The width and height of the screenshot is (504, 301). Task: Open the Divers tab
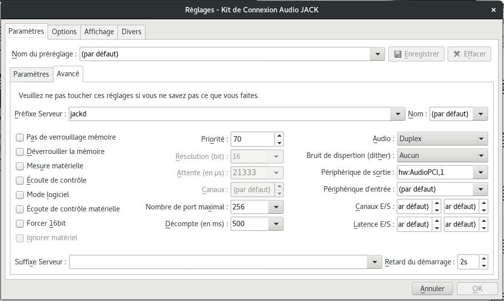(x=132, y=32)
